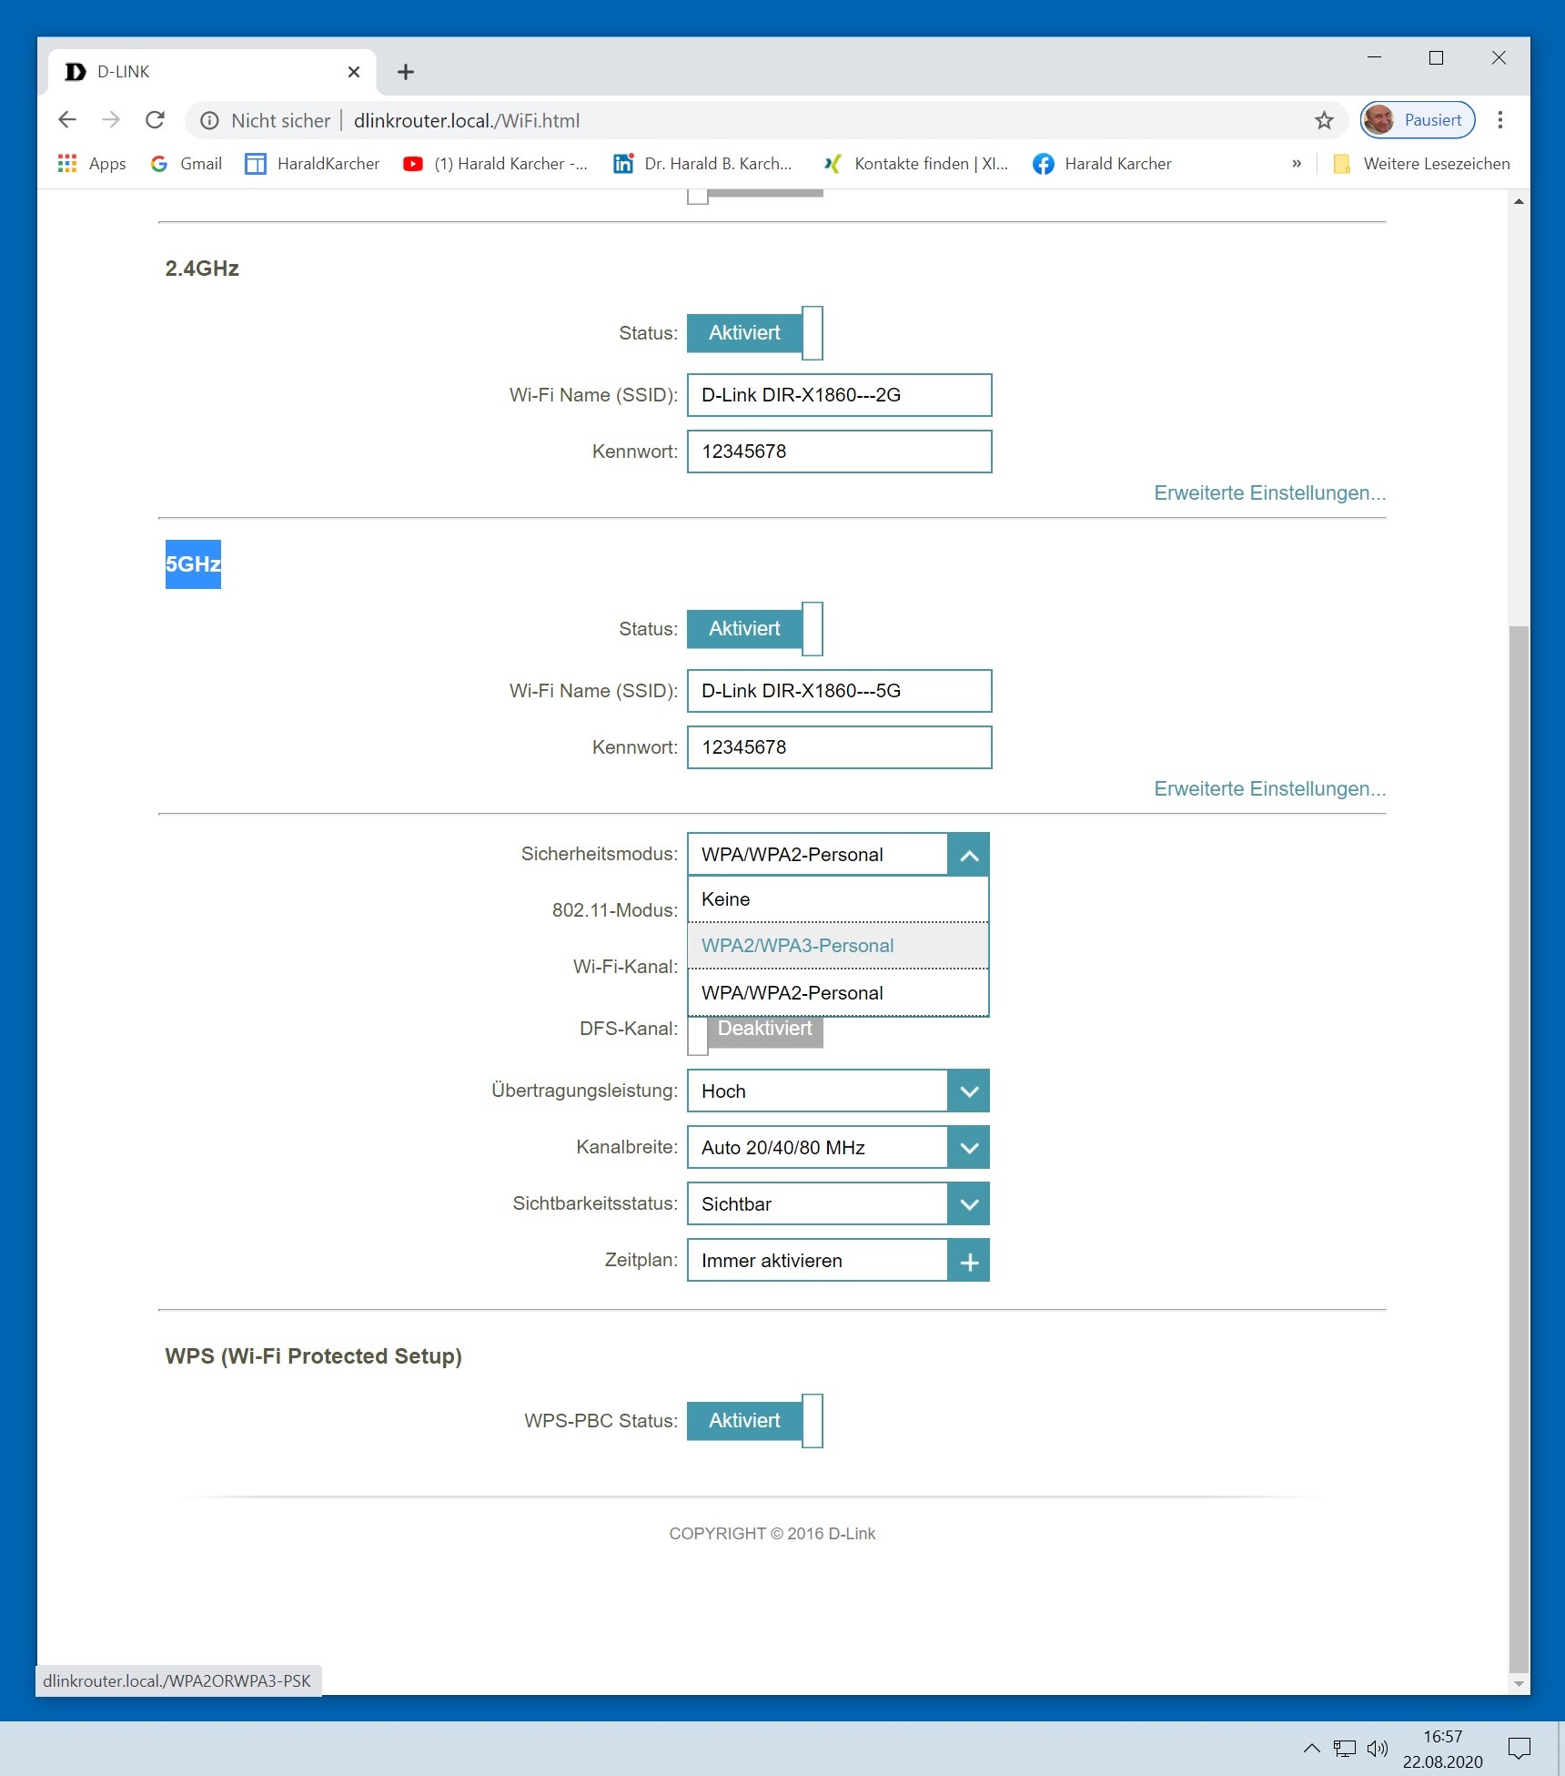This screenshot has height=1776, width=1565.
Task: Click the scrollbar down arrow
Action: pyautogui.click(x=1519, y=1684)
